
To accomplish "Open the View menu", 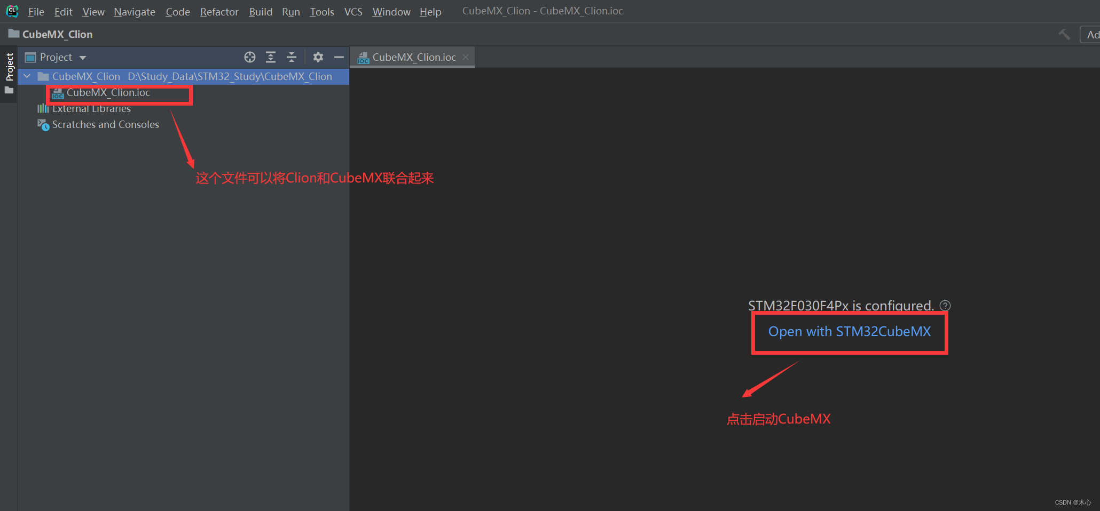I will [93, 12].
